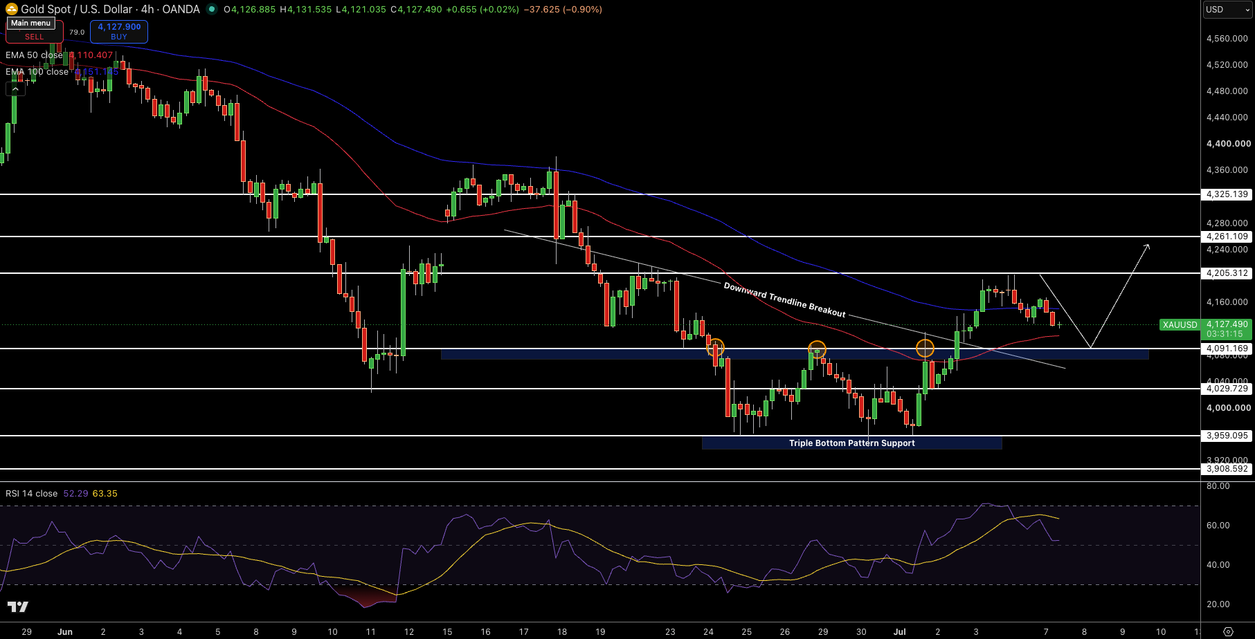Click the gold symbol logo icon

tap(12, 9)
